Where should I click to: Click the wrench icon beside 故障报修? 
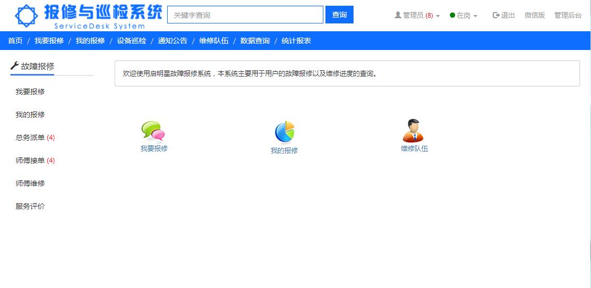click(15, 66)
